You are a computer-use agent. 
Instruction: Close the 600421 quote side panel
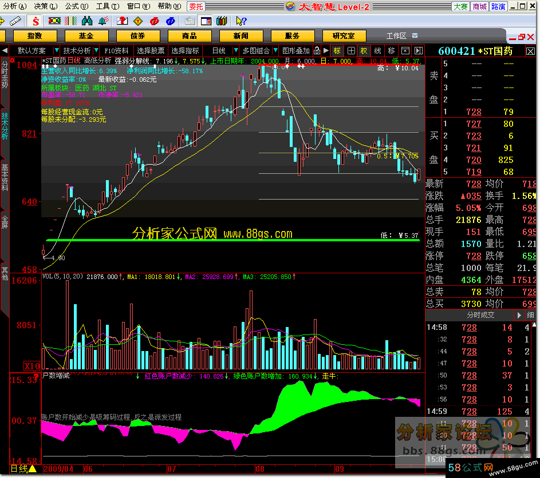(530, 51)
